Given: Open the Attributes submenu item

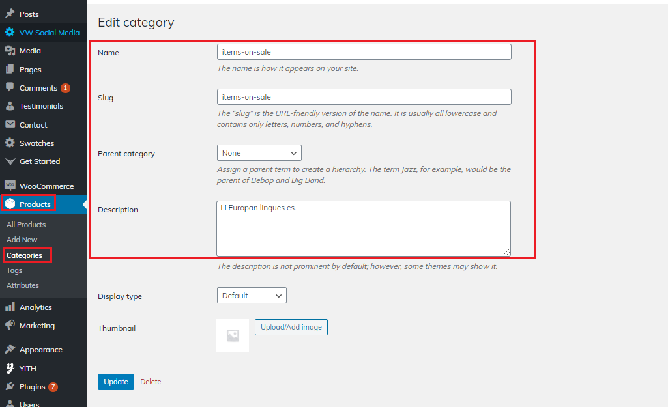Looking at the screenshot, I should pos(23,285).
